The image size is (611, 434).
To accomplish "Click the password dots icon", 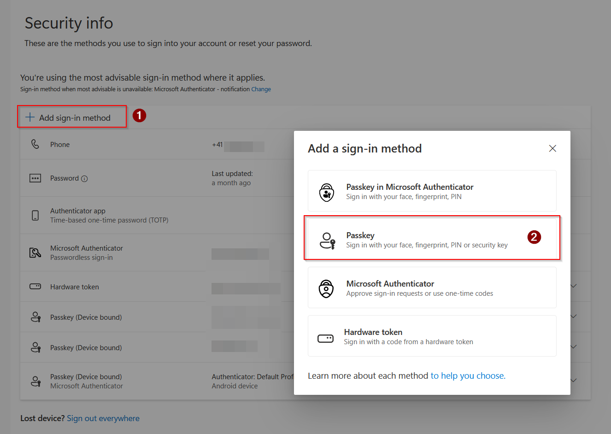I will coord(35,178).
